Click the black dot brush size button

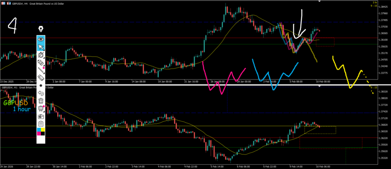(41, 86)
